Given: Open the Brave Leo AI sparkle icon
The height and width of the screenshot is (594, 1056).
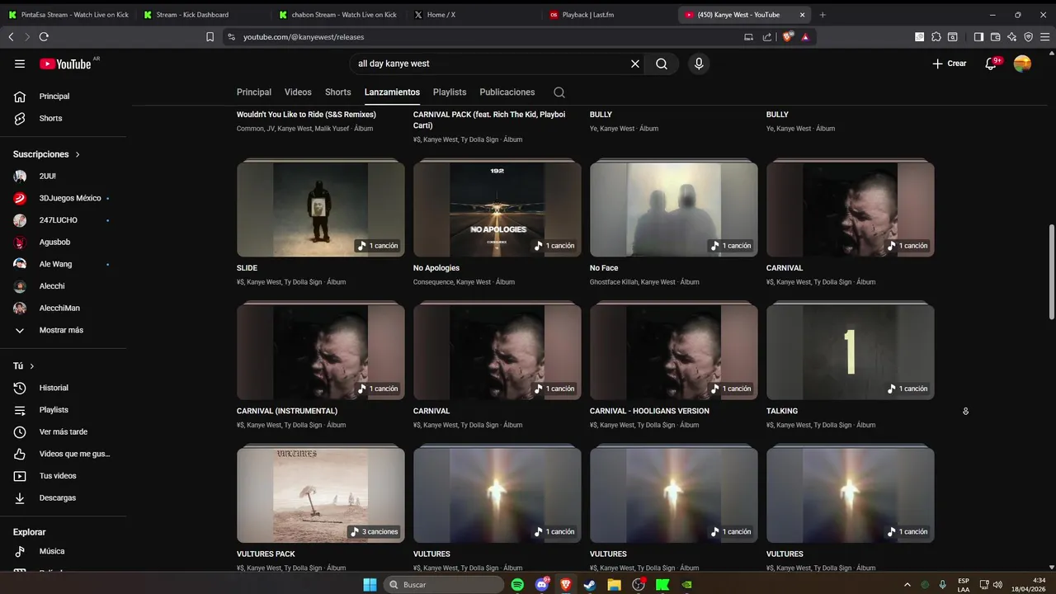Looking at the screenshot, I should tap(1011, 37).
